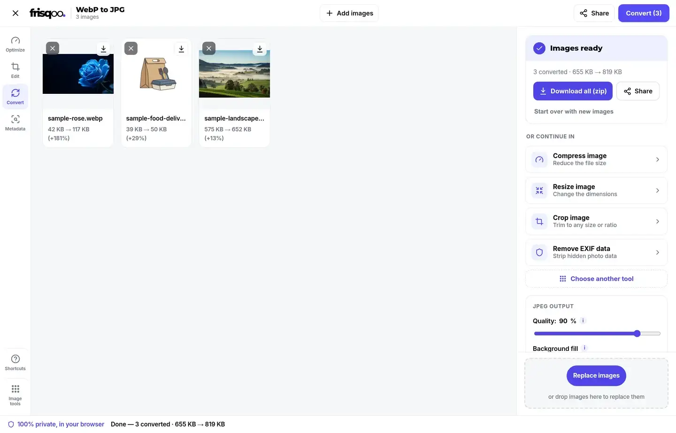The image size is (676, 433).
Task: Click the Quality info icon
Action: [583, 321]
